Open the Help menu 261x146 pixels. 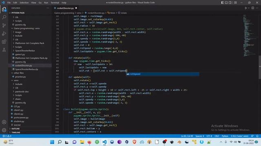(x=64, y=3)
